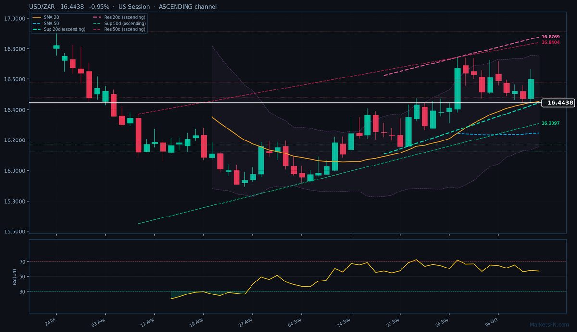Click the 16.6000 y-axis tick label

15,79
